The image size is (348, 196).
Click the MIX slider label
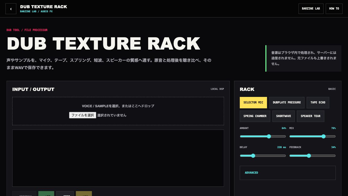click(291, 128)
